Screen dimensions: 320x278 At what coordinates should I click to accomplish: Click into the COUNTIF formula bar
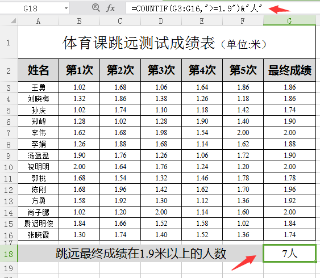point(222,9)
